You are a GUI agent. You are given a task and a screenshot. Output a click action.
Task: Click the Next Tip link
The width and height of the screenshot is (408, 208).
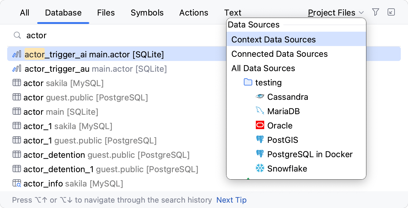(x=231, y=200)
